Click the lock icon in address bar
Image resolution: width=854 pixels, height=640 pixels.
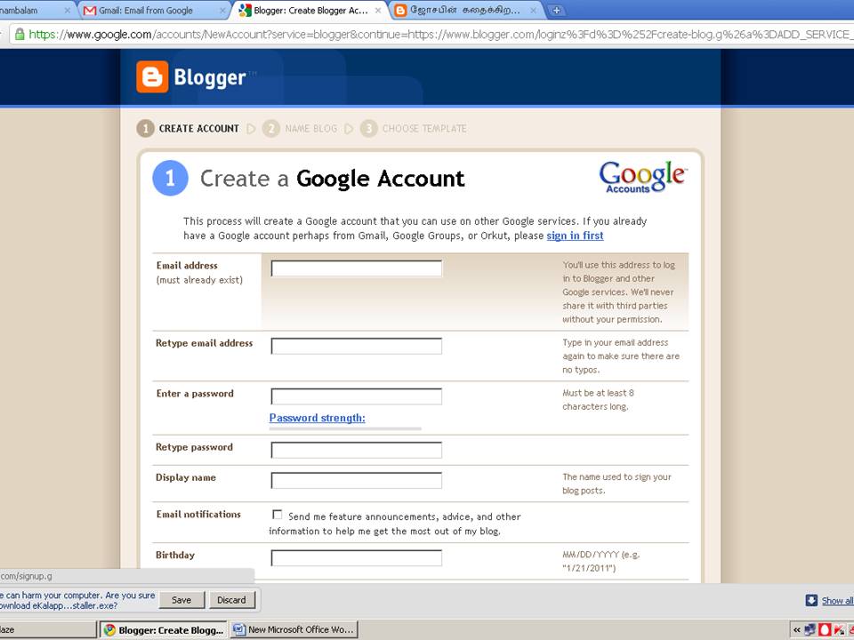pyautogui.click(x=20, y=35)
